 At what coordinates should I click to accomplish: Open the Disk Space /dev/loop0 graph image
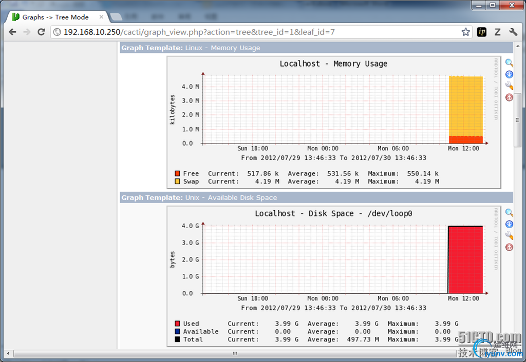pos(334,276)
